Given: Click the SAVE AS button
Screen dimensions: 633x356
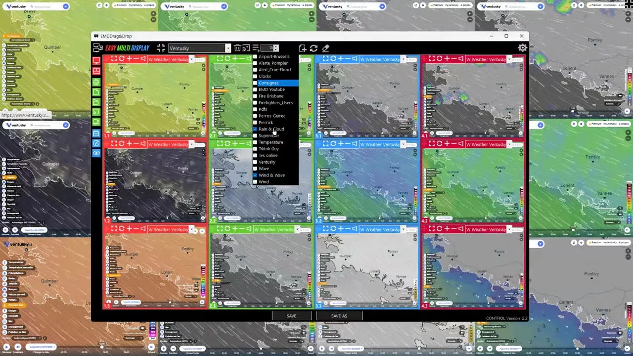Looking at the screenshot, I should 339,316.
